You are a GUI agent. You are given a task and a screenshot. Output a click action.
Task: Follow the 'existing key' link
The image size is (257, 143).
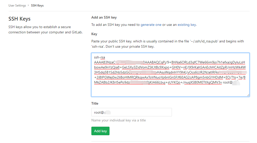[x=187, y=25]
